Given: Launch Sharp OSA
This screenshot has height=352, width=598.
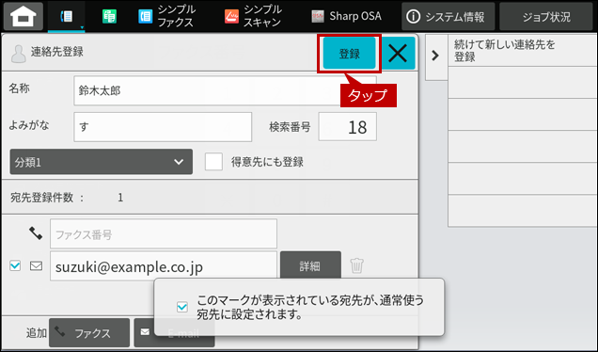Looking at the screenshot, I should click(346, 16).
